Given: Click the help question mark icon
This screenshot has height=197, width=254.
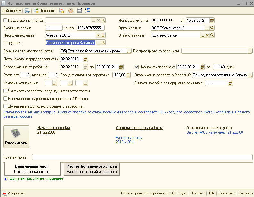Looking at the screenshot, I should coord(71,11).
